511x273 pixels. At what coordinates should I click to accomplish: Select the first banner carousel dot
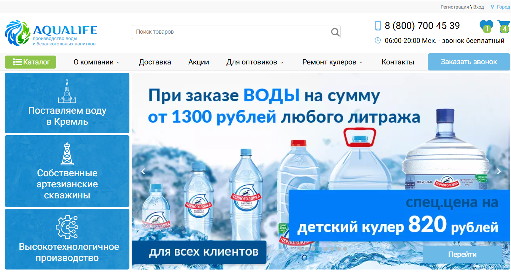click(301, 249)
